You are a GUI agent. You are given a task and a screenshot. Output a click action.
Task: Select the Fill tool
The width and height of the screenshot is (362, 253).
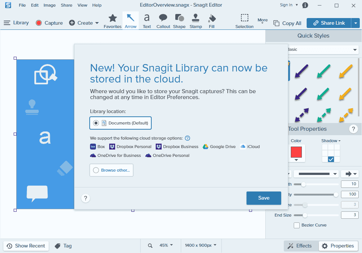pos(211,20)
